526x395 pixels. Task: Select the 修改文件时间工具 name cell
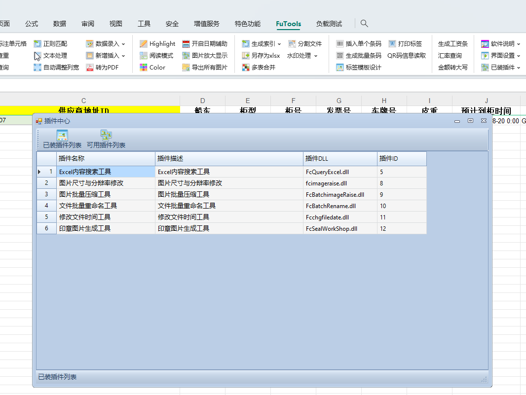point(106,217)
